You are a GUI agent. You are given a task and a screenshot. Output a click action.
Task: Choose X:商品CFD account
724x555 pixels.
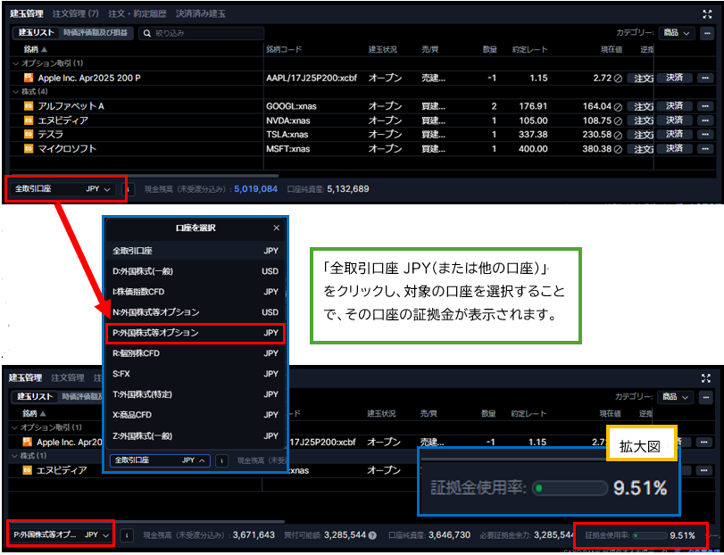click(196, 415)
